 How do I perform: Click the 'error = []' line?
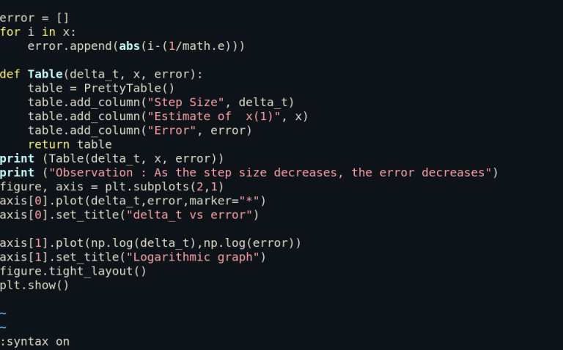(x=34, y=18)
